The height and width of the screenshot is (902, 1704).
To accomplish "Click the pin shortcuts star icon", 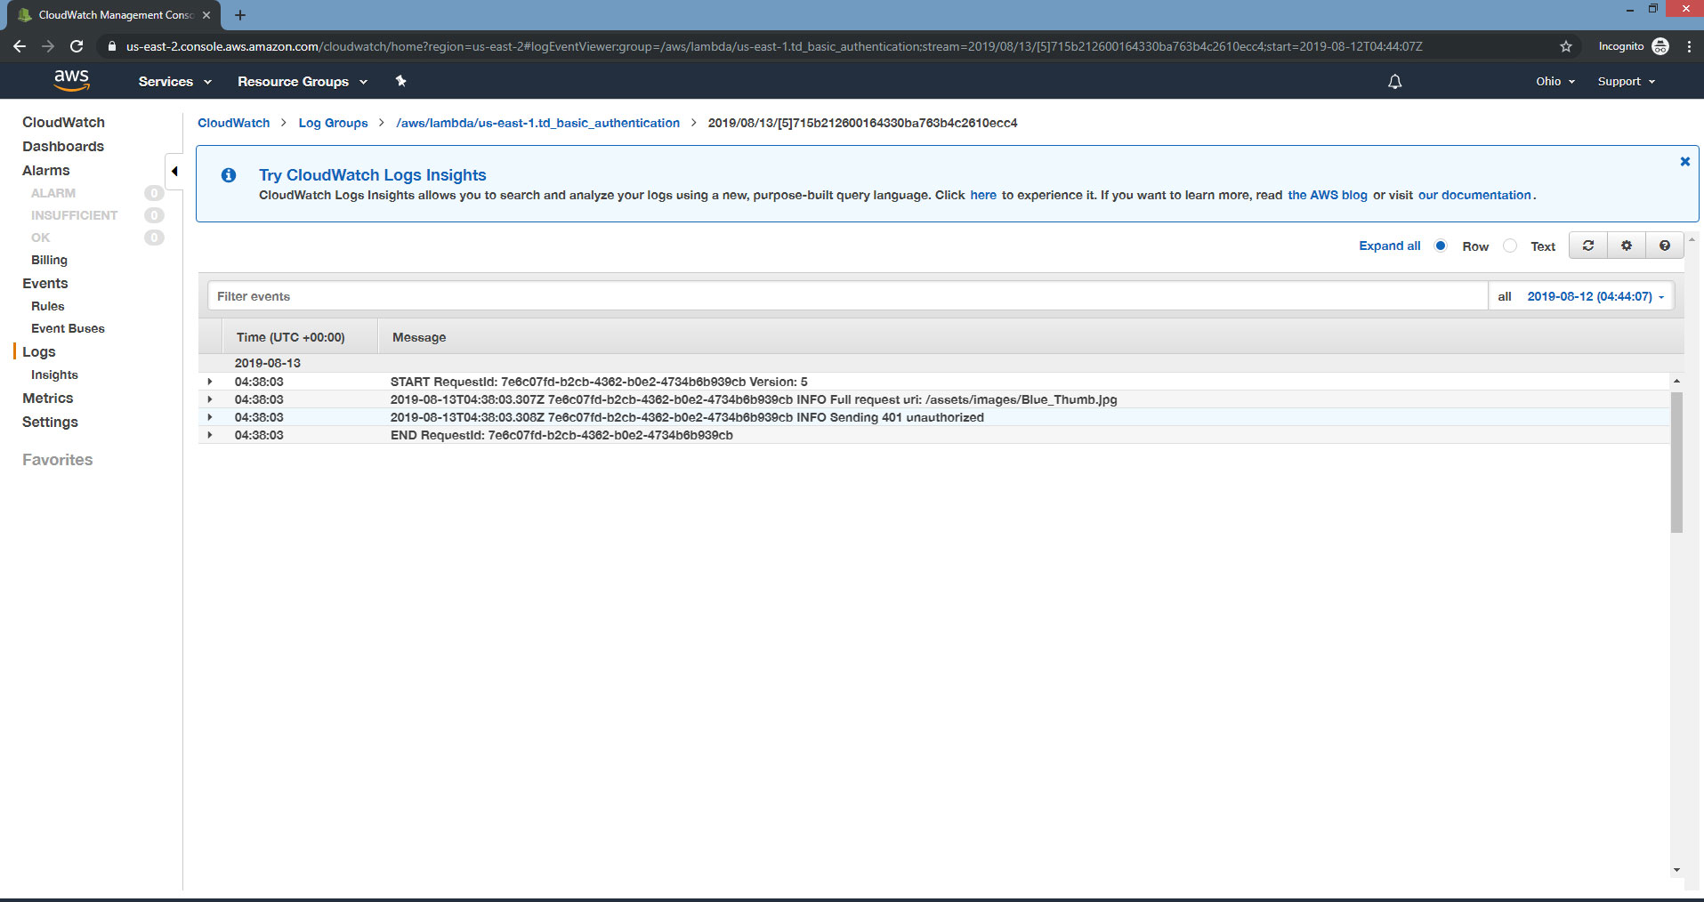I will 400,81.
